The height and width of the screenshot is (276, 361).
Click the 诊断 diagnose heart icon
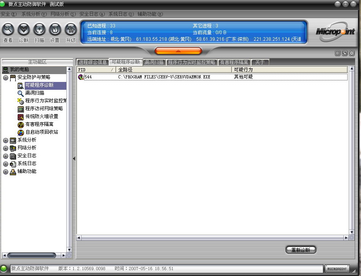click(24, 29)
